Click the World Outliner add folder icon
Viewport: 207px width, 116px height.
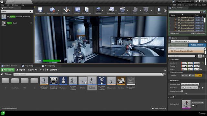tap(204, 12)
